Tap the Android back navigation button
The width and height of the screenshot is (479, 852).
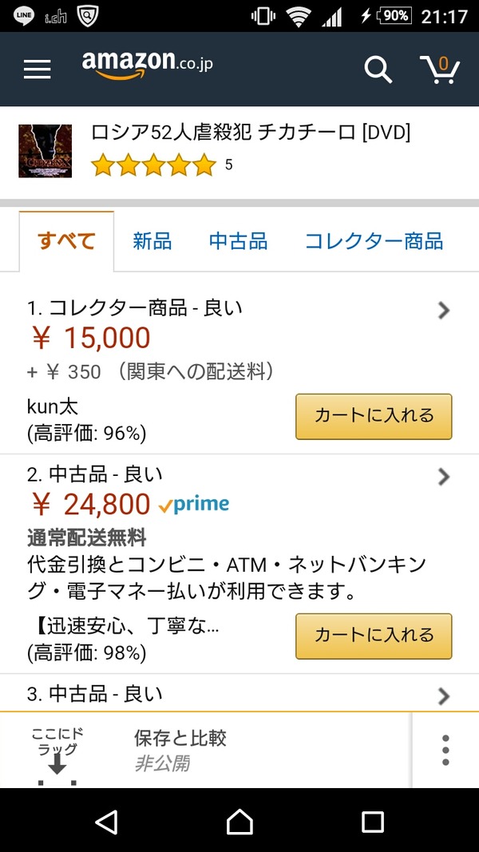point(105,821)
